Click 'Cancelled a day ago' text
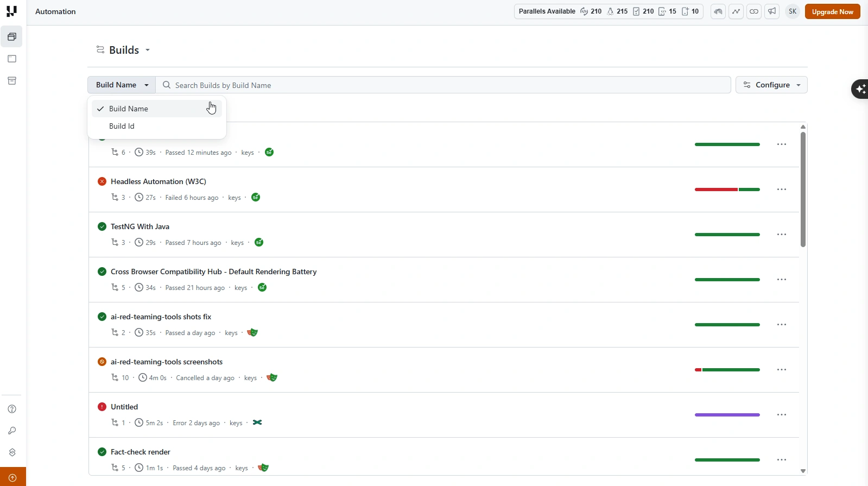Image resolution: width=868 pixels, height=486 pixels. pos(205,378)
